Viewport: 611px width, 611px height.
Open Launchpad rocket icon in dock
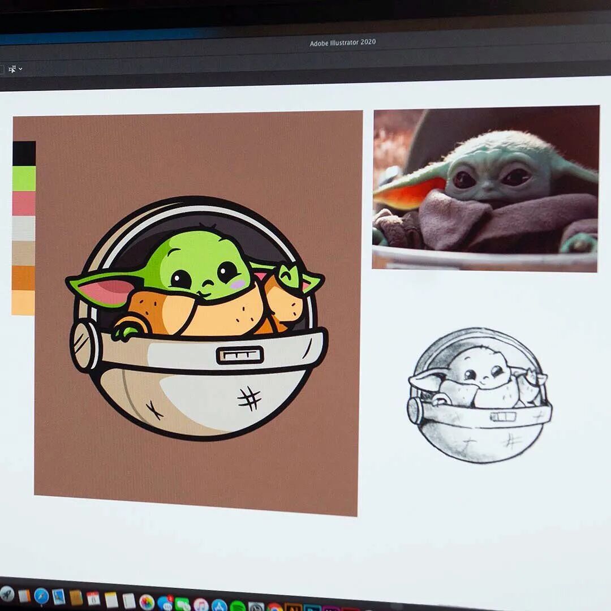6,594
